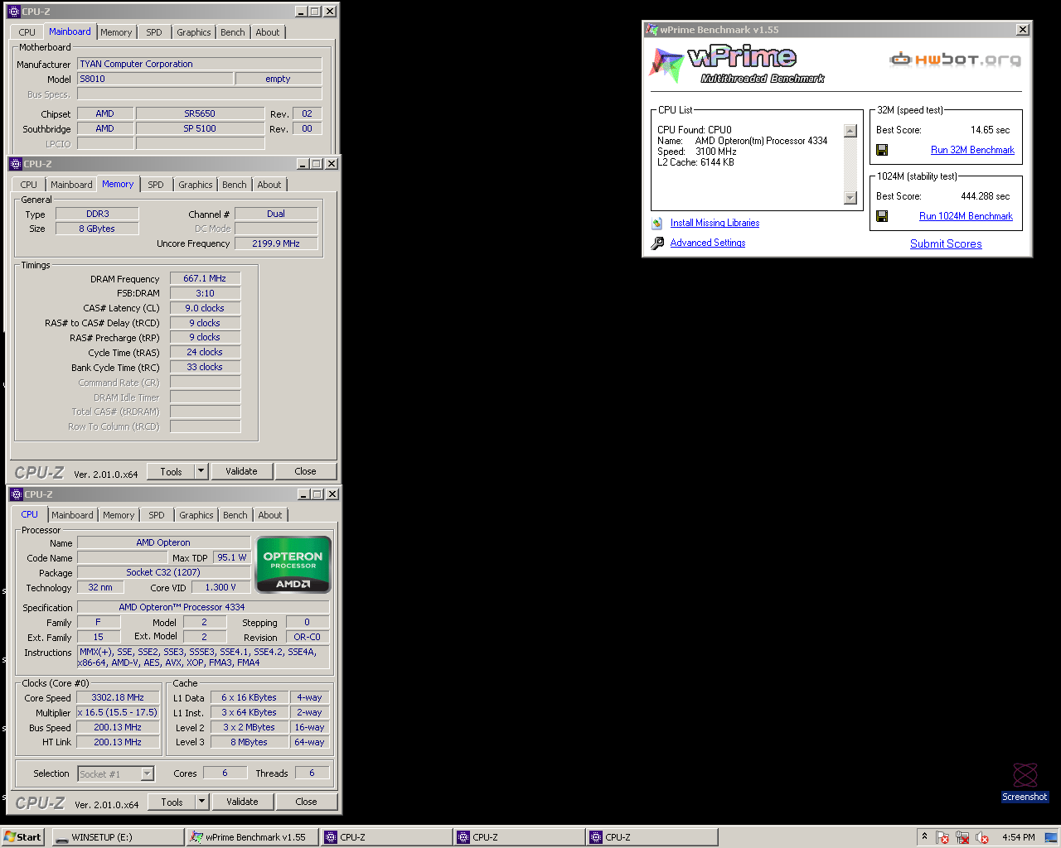Screen dimensions: 1061x848
Task: Click the Submit Scores link
Action: point(946,243)
